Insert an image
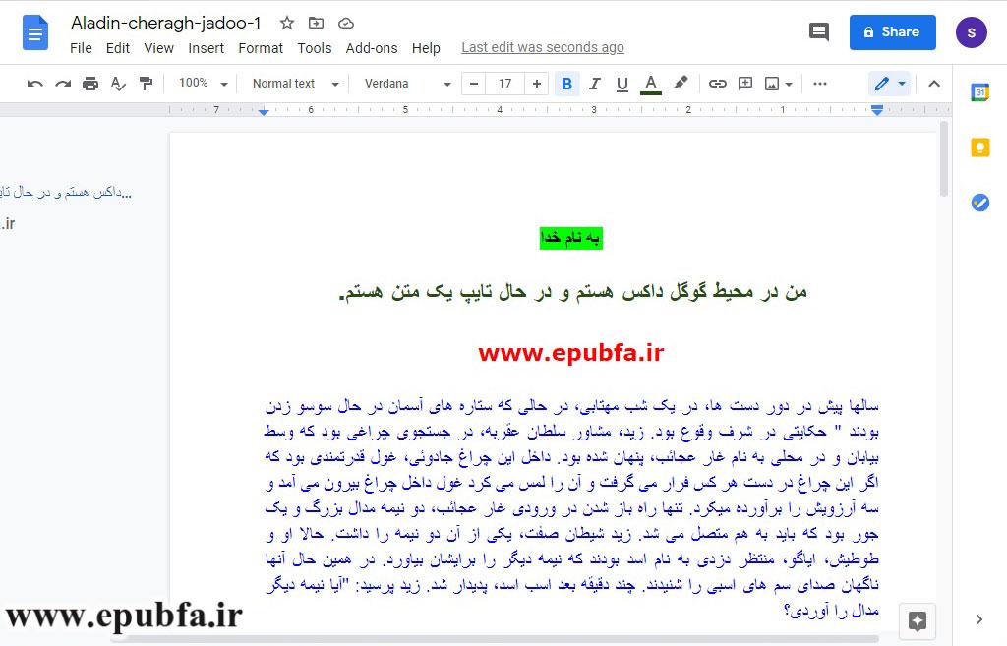The image size is (1007, 646). click(x=772, y=84)
